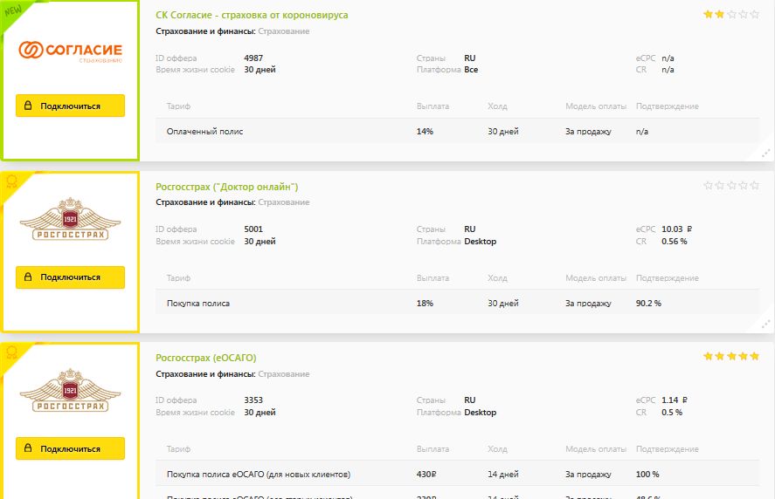This screenshot has height=499, width=775.
Task: Expand СК Согласие card via corner resize icon
Action: [x=766, y=153]
